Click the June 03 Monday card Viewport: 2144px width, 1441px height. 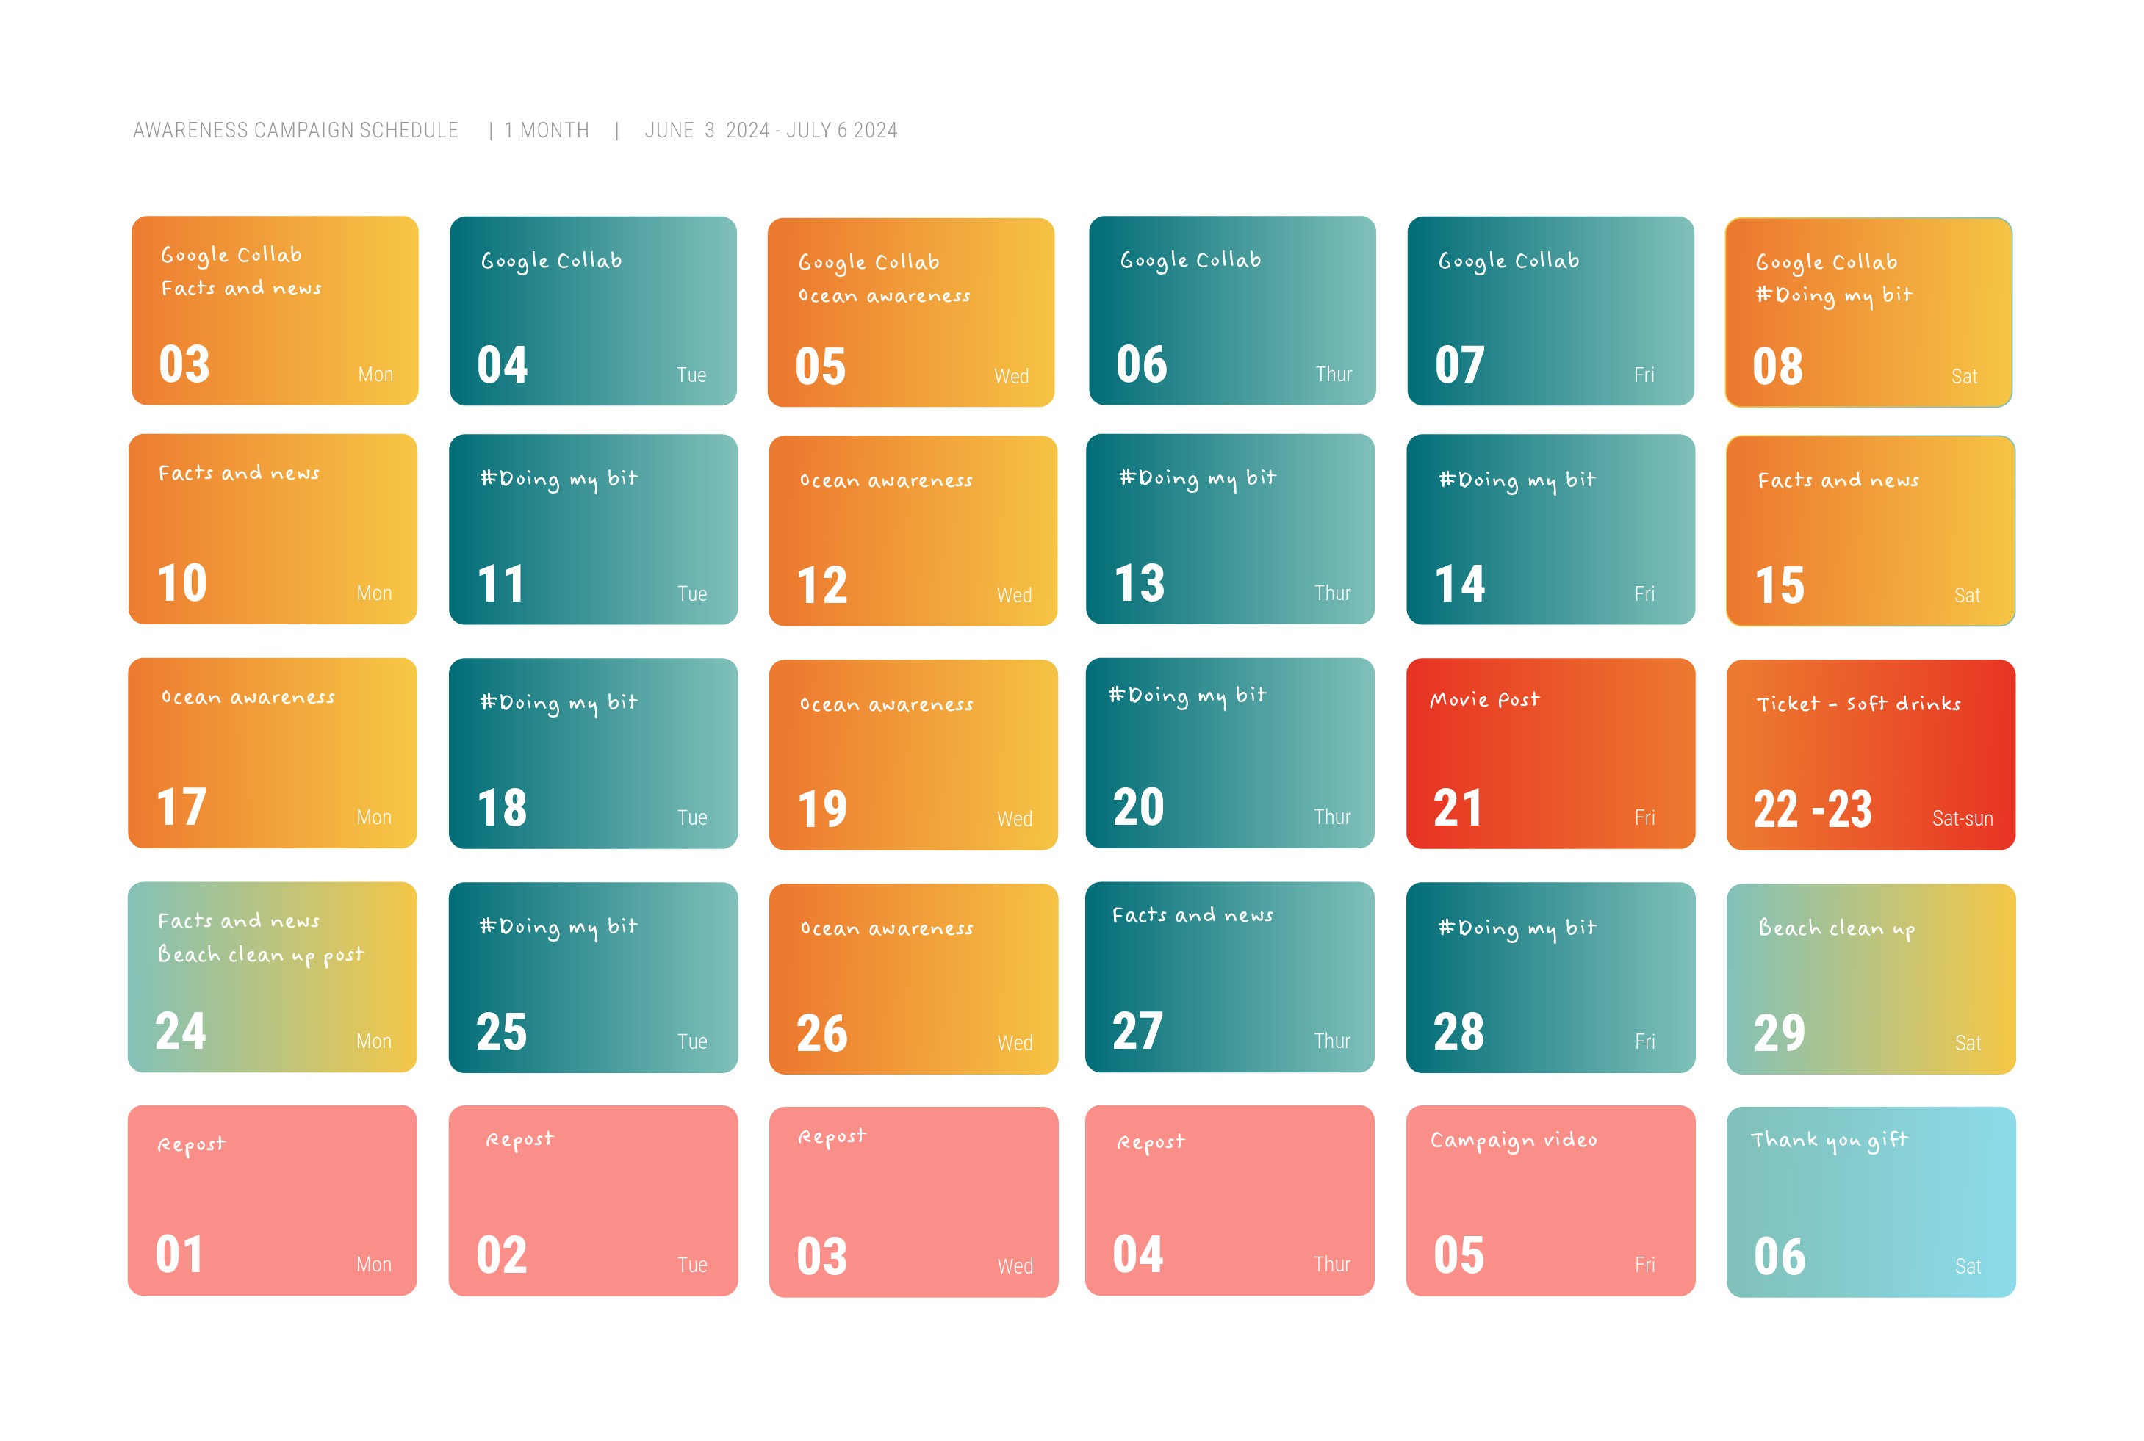click(x=274, y=311)
